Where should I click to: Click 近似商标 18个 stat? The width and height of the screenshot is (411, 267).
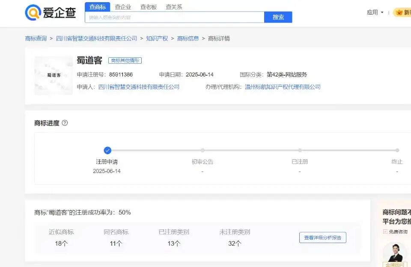coord(61,238)
